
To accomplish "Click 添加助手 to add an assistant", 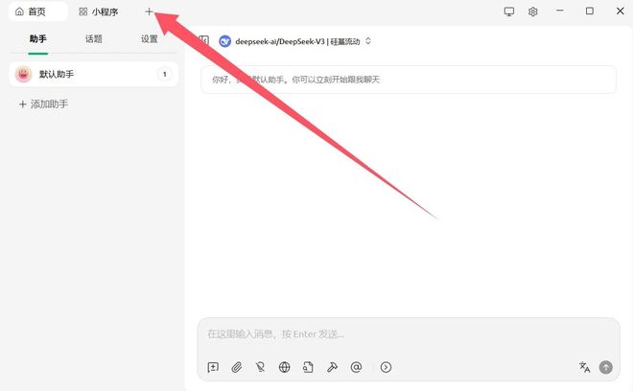I will pos(44,103).
